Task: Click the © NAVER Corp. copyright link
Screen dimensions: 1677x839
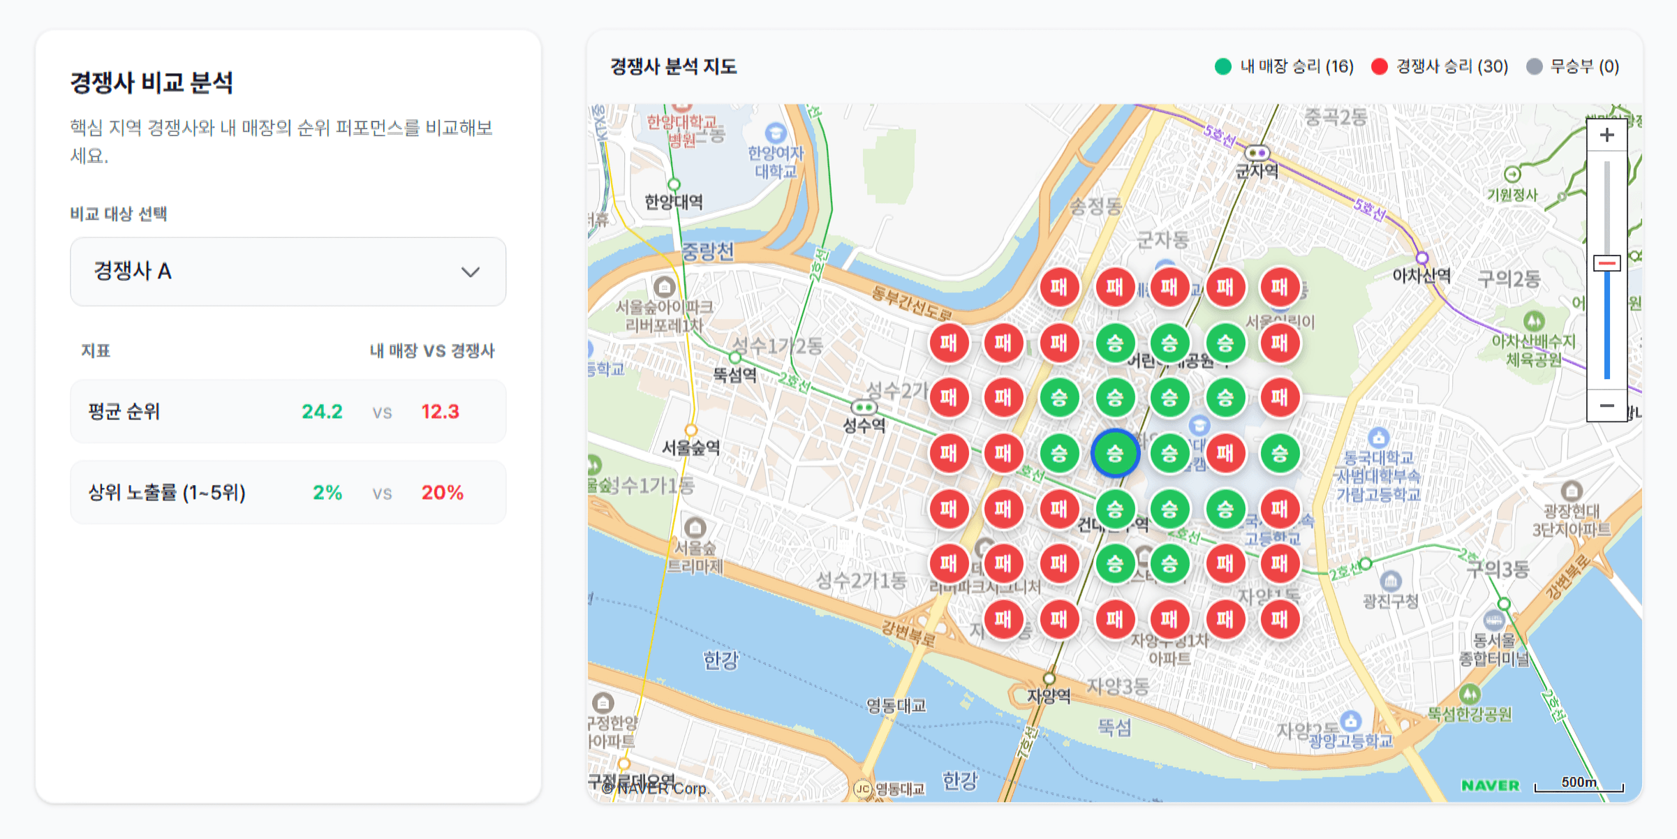Action: coord(655,788)
